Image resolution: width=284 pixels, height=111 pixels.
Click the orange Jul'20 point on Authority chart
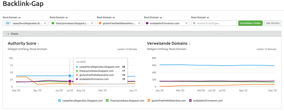pos(70,84)
